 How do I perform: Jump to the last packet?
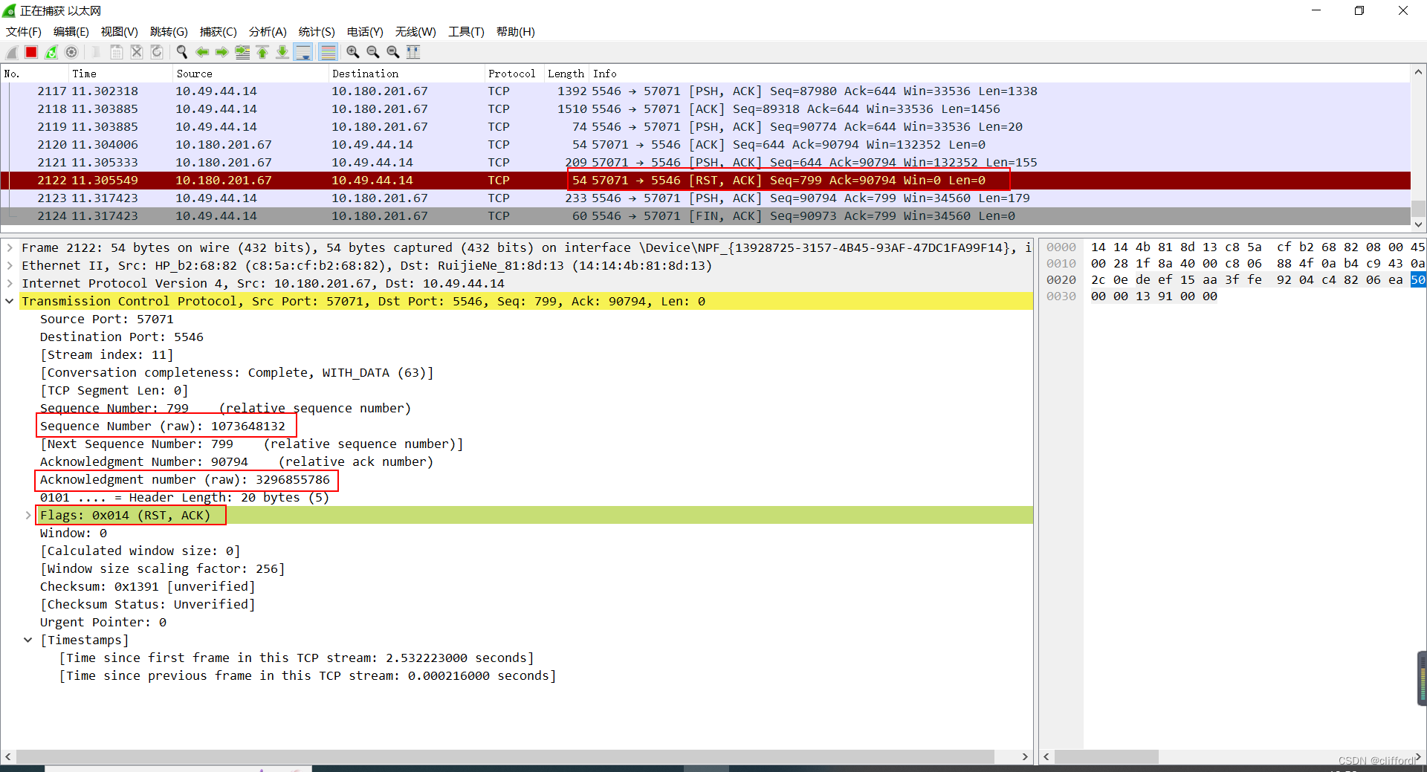click(282, 52)
